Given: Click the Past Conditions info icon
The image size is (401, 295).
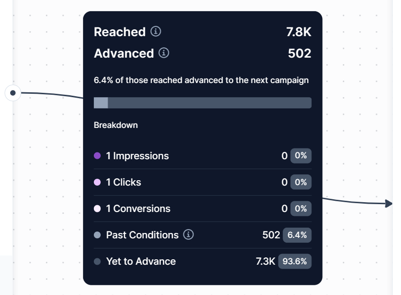Looking at the screenshot, I should (x=189, y=235).
